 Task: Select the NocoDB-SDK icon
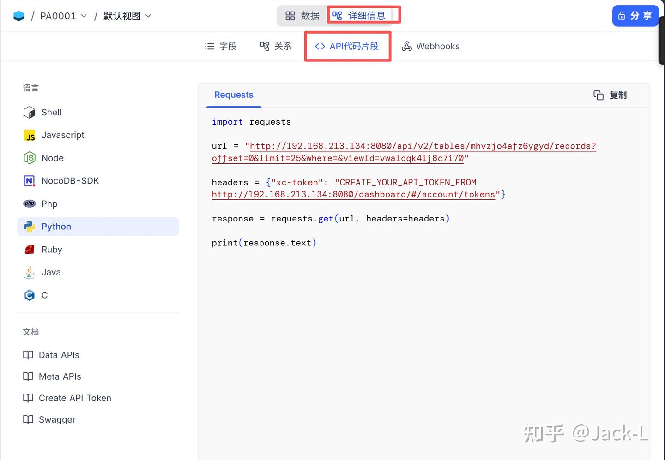29,181
